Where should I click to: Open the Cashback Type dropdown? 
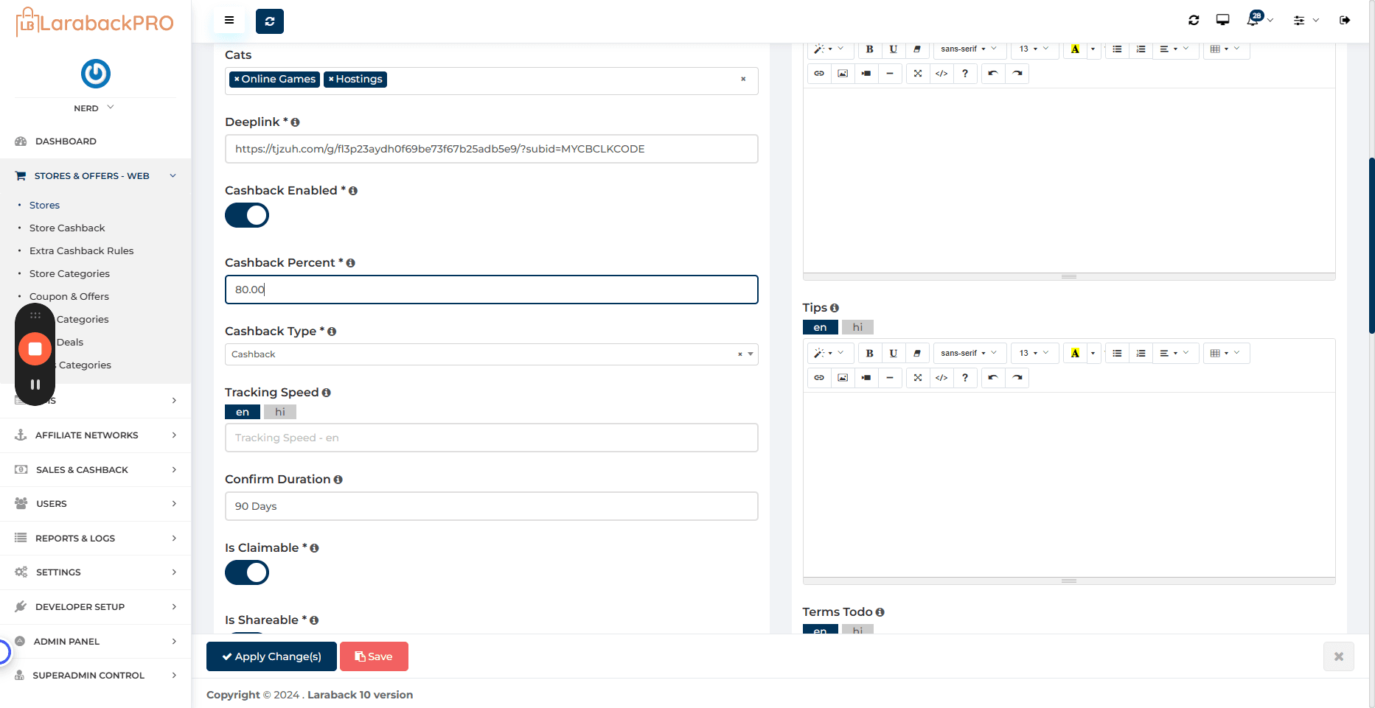491,354
